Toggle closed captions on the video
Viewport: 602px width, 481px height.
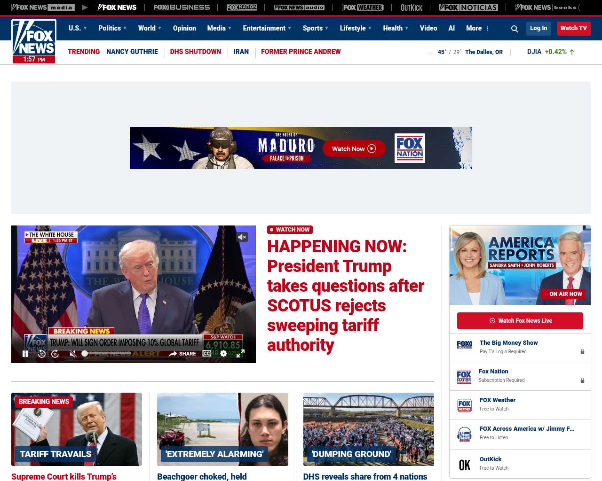coord(207,353)
